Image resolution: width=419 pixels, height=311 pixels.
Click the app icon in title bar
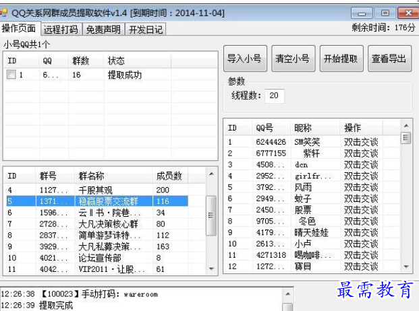tap(4, 13)
